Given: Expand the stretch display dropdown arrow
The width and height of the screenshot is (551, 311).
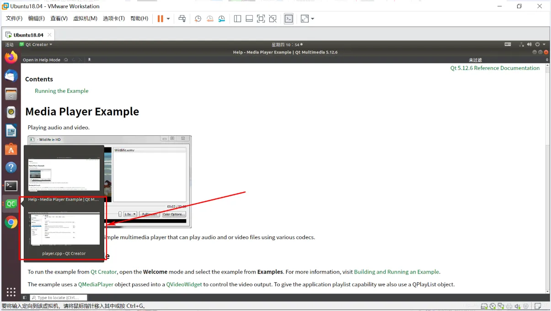Looking at the screenshot, I should [x=313, y=19].
